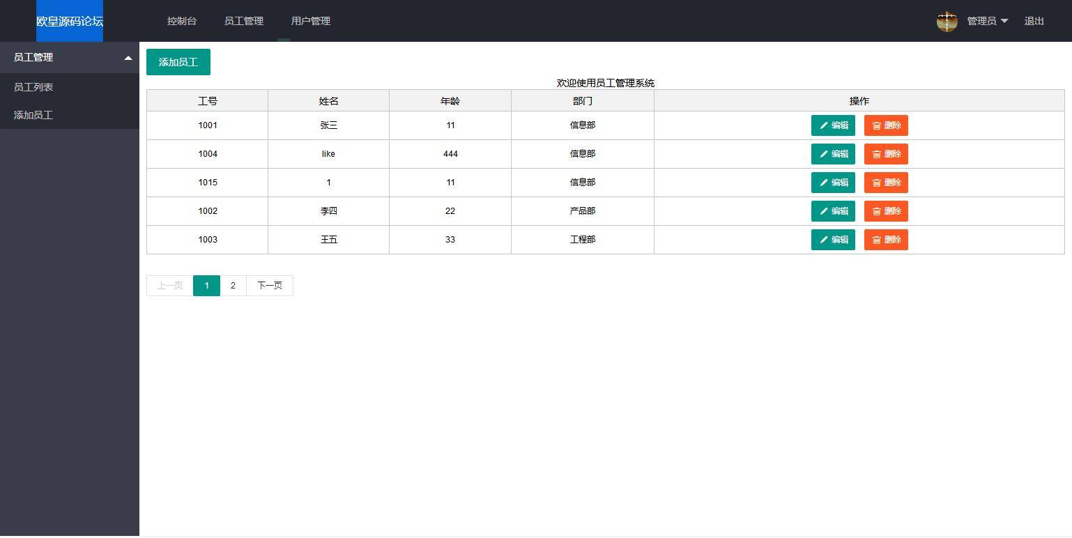Click the 欧皇源码论坛 logo banner
Screen dimensions: 1072x538
[x=70, y=21]
